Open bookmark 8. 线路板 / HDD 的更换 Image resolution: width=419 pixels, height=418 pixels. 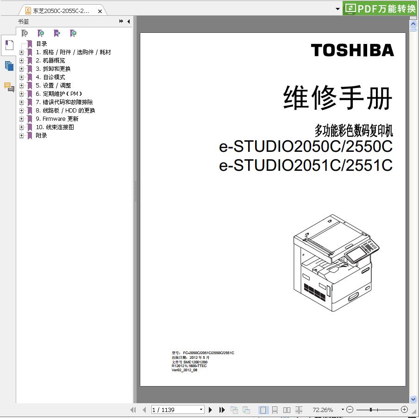point(65,110)
